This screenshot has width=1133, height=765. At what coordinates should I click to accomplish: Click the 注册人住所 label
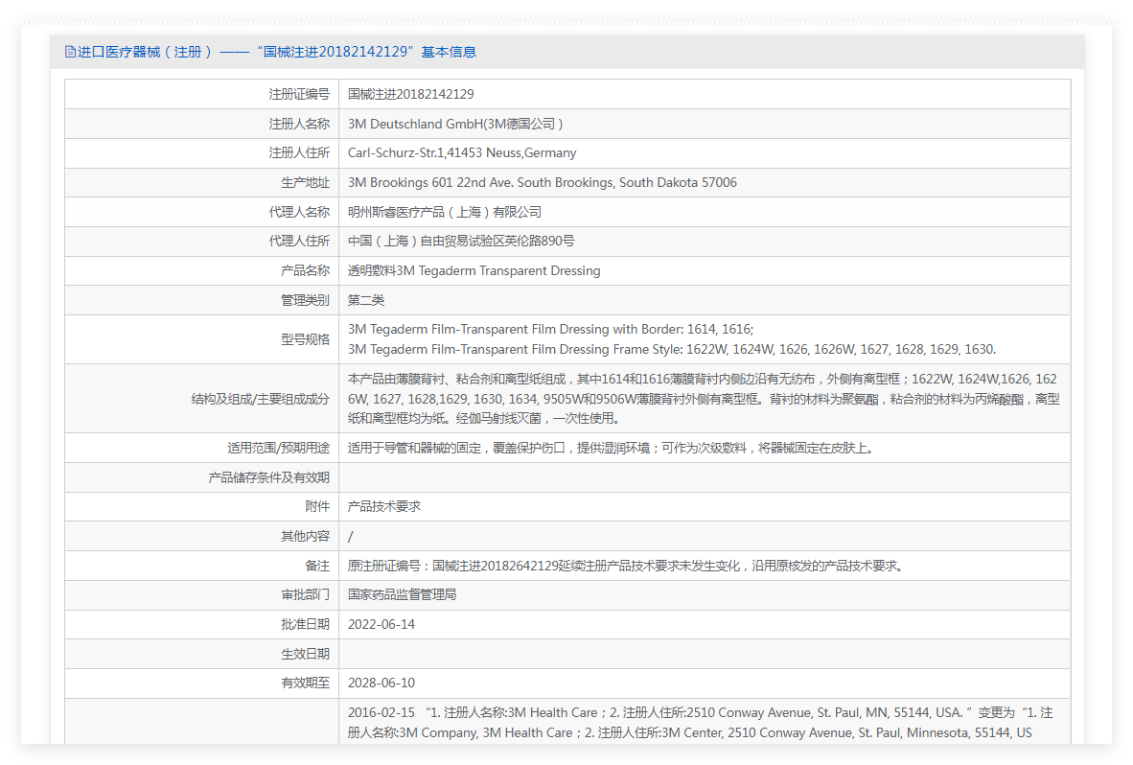[299, 153]
